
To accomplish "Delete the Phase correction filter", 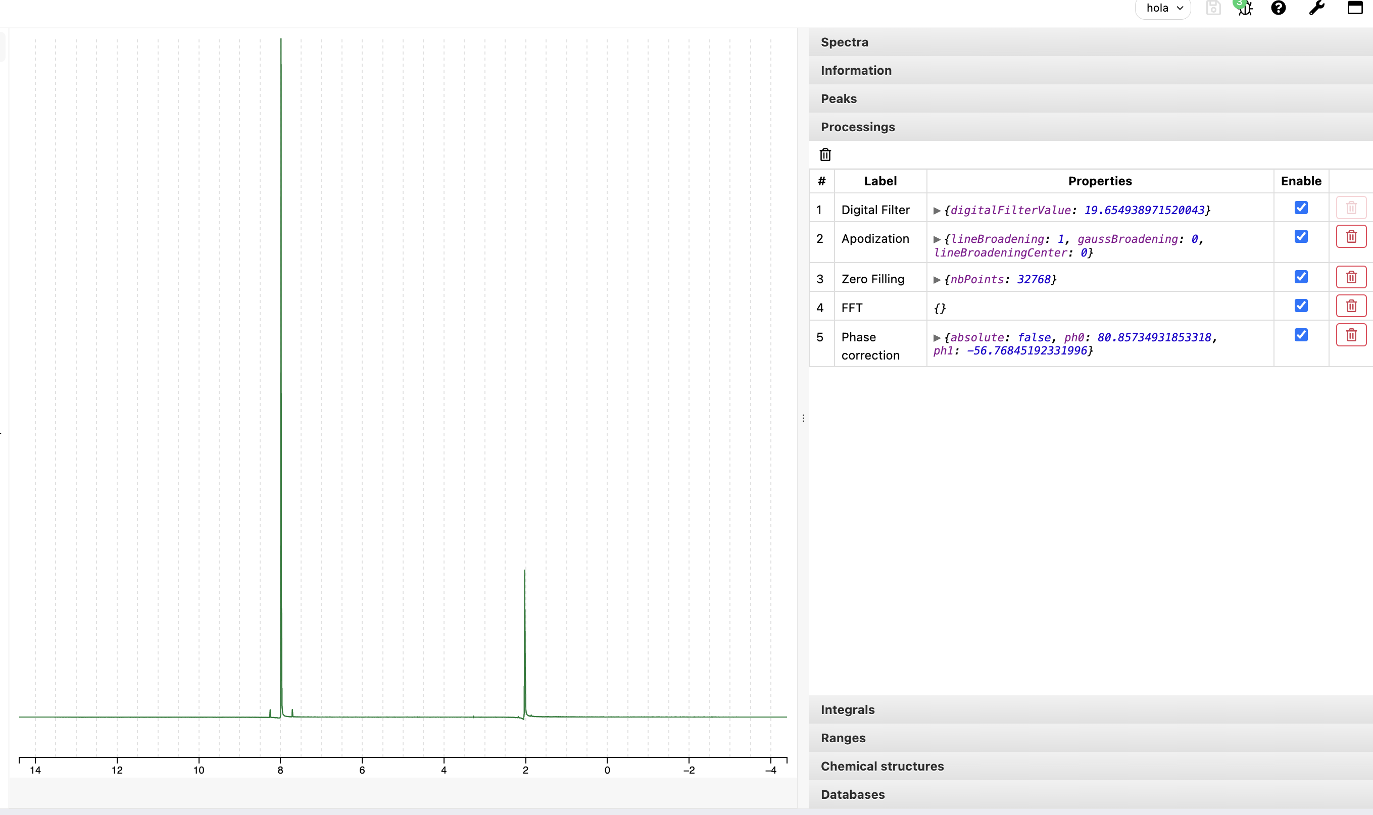I will point(1350,335).
